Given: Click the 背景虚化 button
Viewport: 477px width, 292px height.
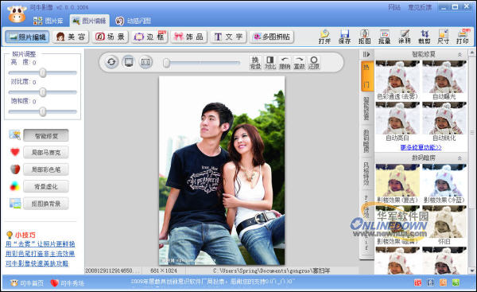Looking at the screenshot, I should click(x=46, y=186).
